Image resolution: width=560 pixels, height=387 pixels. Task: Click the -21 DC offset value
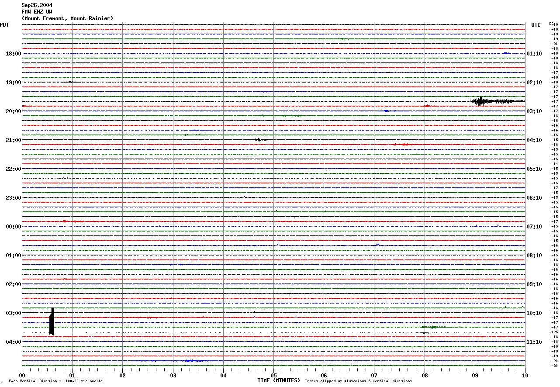click(555, 44)
